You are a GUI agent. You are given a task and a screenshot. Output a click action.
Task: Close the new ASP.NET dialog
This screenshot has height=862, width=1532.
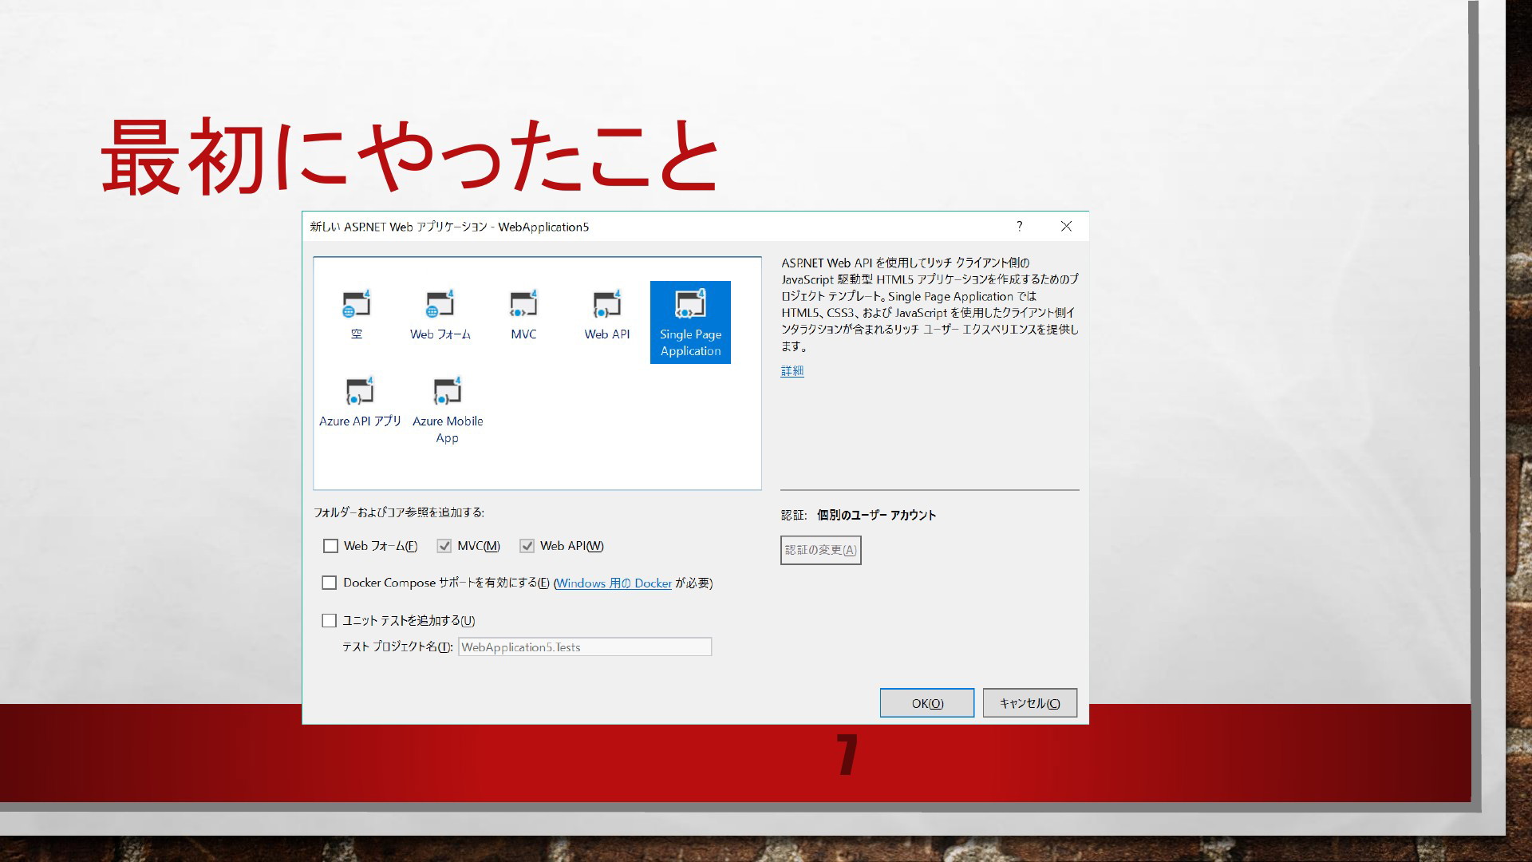(1066, 227)
